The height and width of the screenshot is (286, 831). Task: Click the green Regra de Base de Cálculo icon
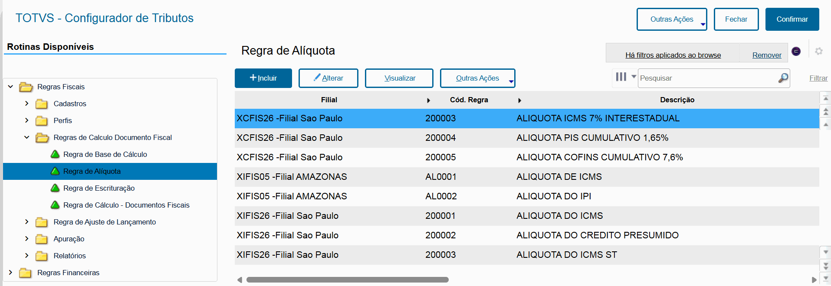click(x=55, y=154)
